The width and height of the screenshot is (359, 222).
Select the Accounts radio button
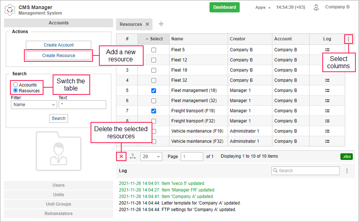(x=16, y=85)
